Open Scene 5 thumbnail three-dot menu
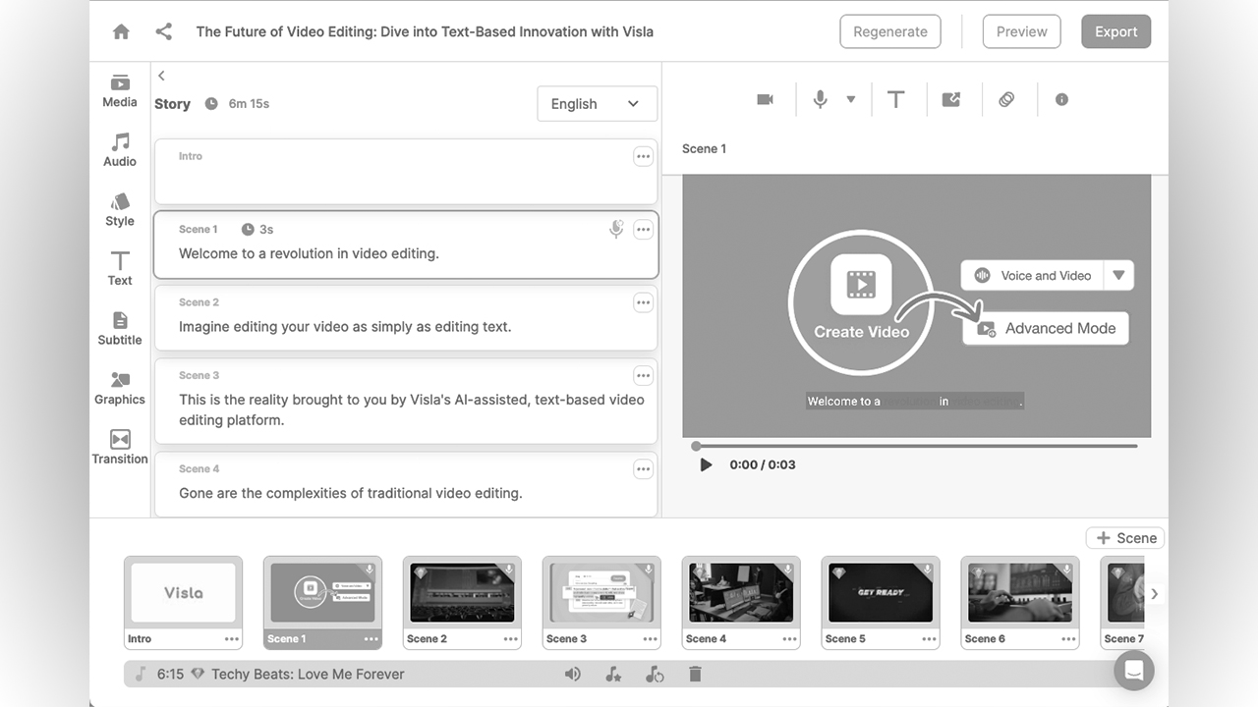The image size is (1258, 707). tap(930, 638)
